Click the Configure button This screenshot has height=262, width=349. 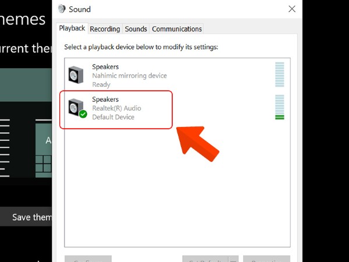click(88, 259)
